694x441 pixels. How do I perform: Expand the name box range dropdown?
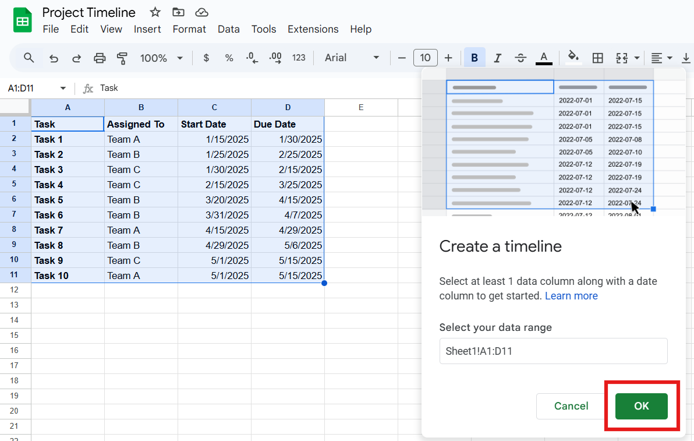pos(63,89)
